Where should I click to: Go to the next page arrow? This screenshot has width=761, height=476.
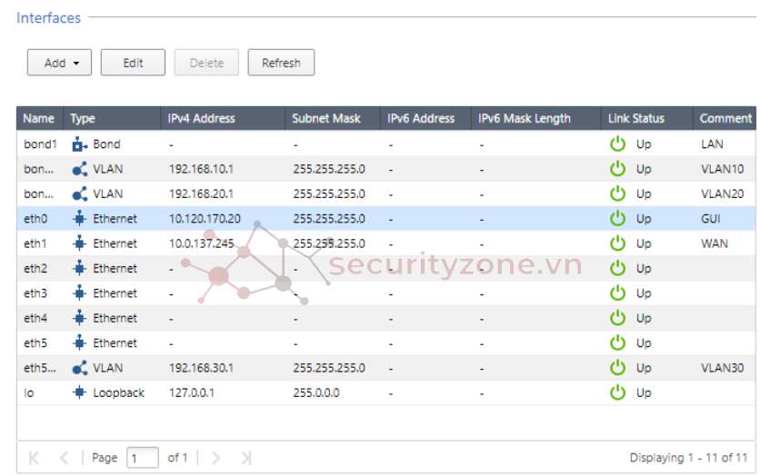point(216,458)
